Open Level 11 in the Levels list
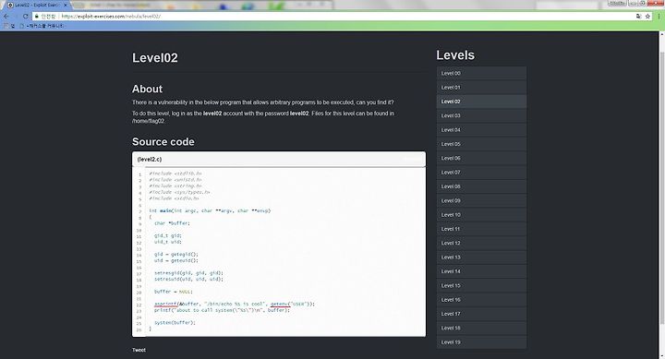The image size is (665, 359). [481, 229]
